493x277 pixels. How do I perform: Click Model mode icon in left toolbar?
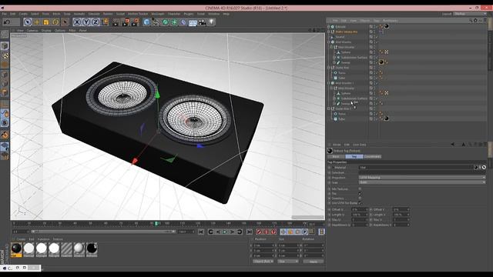(x=5, y=46)
